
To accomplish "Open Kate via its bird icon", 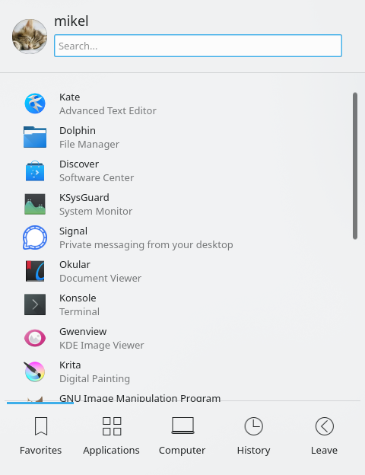I will click(35, 104).
